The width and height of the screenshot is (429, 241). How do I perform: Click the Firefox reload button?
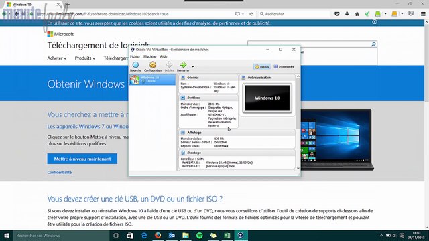251,14
